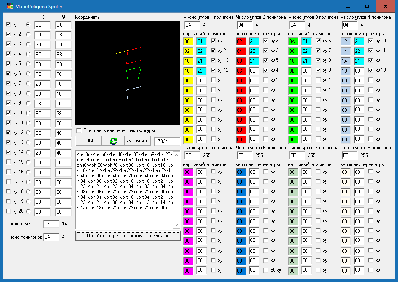Viewport: 398px width, 282px height.
Task: Uncheck the xy 1 point checkbox in left list
Action: pos(8,24)
